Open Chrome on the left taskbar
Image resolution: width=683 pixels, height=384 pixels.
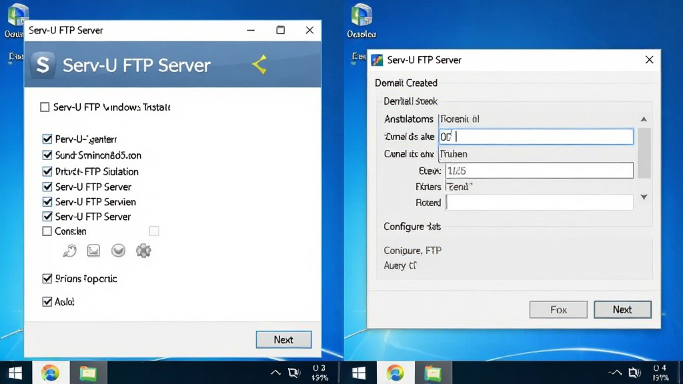click(x=50, y=373)
